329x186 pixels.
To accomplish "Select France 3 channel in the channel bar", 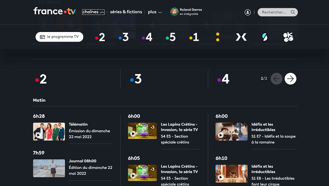I will (123, 37).
